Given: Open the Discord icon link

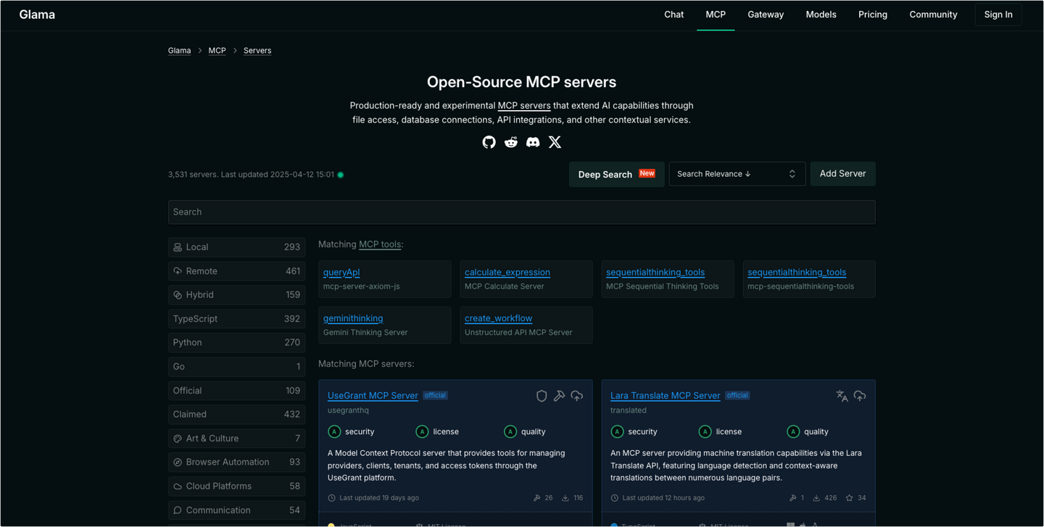Looking at the screenshot, I should [x=533, y=142].
